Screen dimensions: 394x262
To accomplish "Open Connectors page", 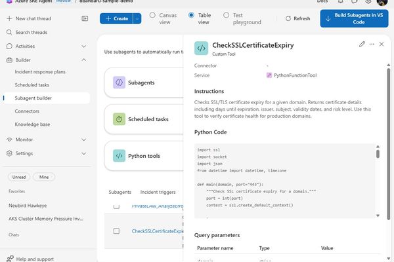I will [27, 111].
